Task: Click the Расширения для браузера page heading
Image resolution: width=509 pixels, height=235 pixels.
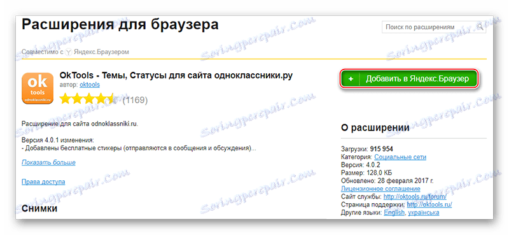Action: click(120, 25)
